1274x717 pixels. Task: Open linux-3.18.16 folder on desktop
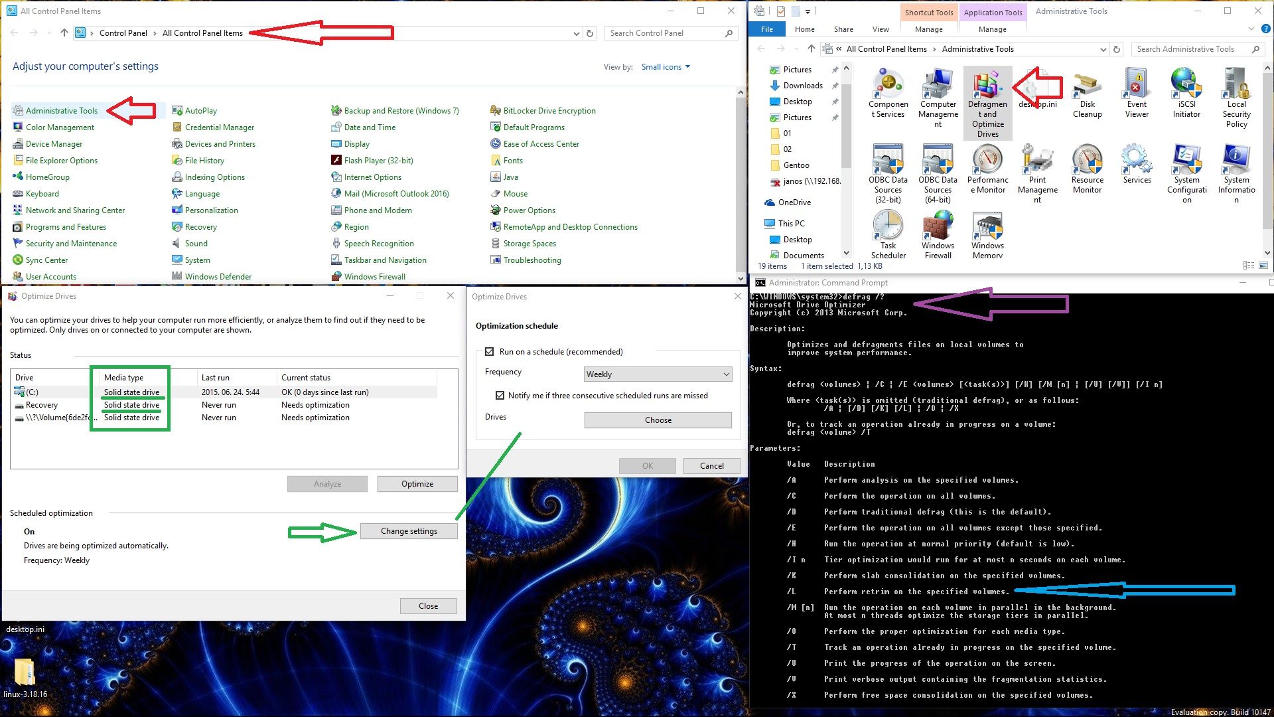[x=25, y=678]
